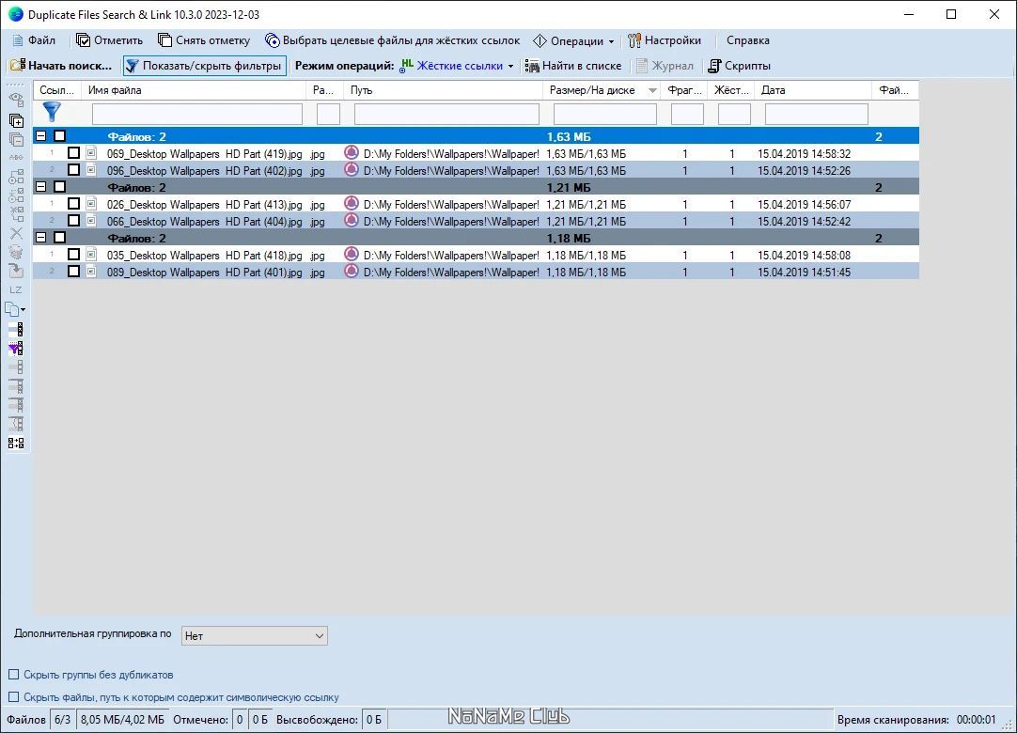1017x733 pixels.
Task: Enable Скрыть группы без дубликатов checkbox
Action: pos(13,675)
